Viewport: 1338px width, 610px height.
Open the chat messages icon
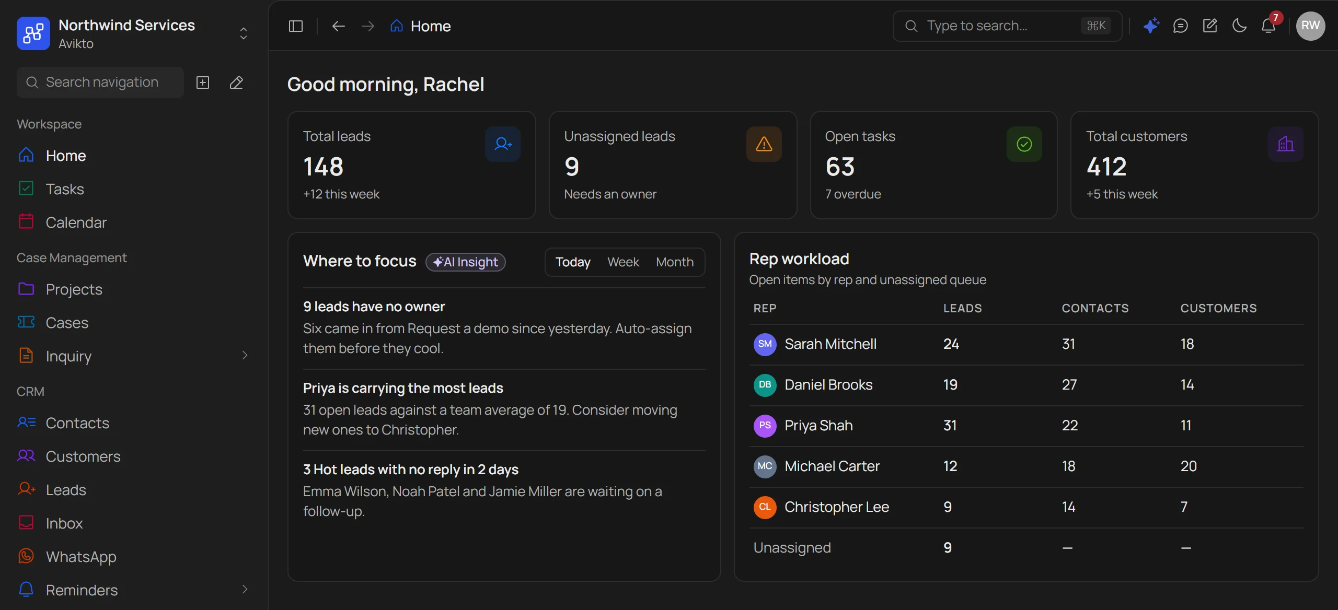point(1181,26)
